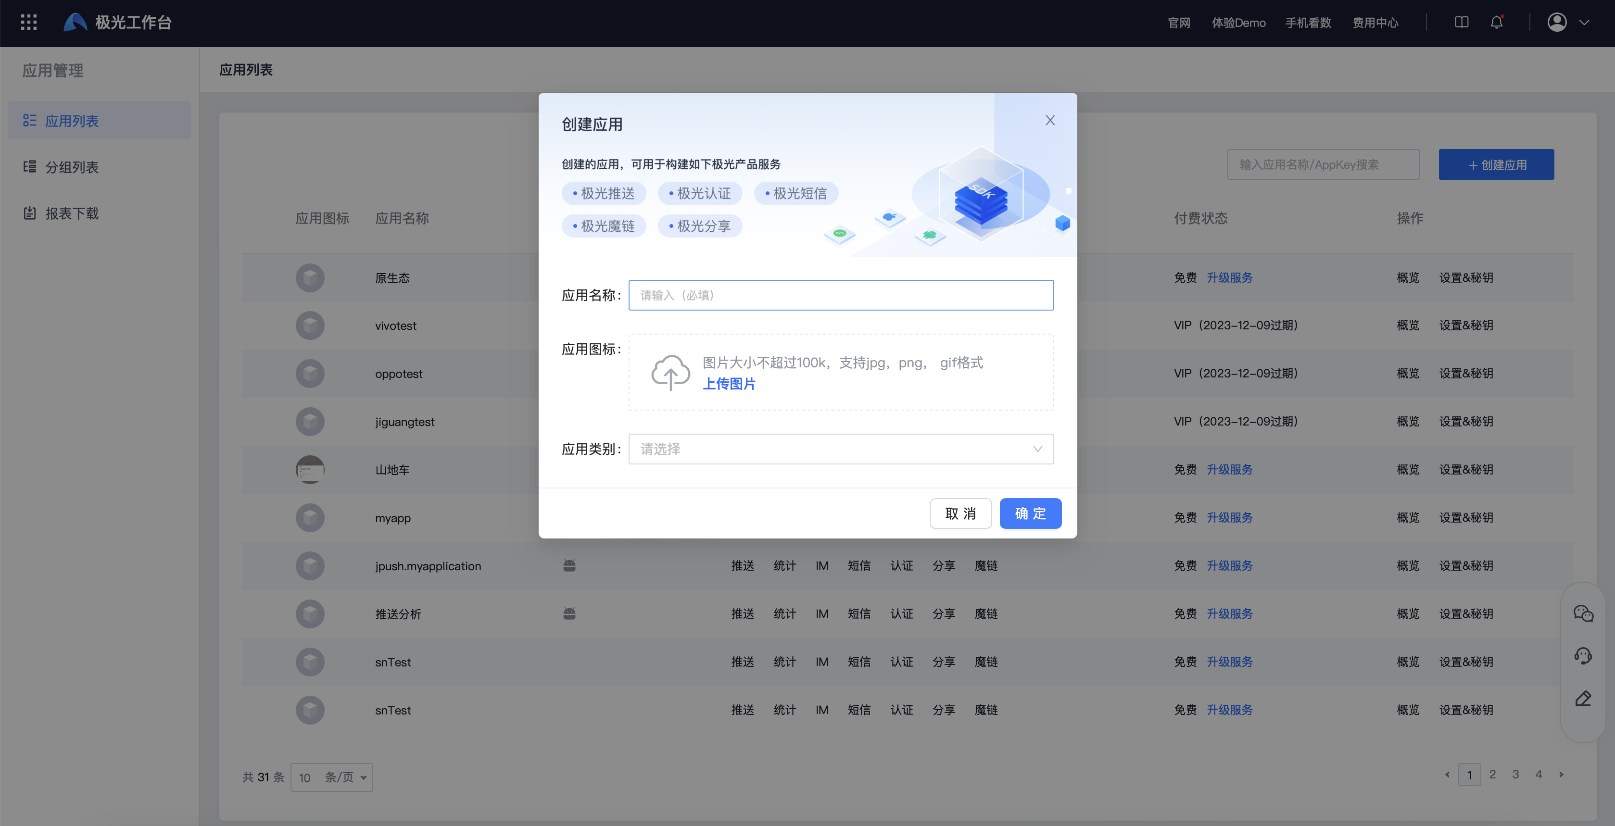Screen dimensions: 1615x826
Task: Click the cloud upload icon
Action: click(x=670, y=372)
